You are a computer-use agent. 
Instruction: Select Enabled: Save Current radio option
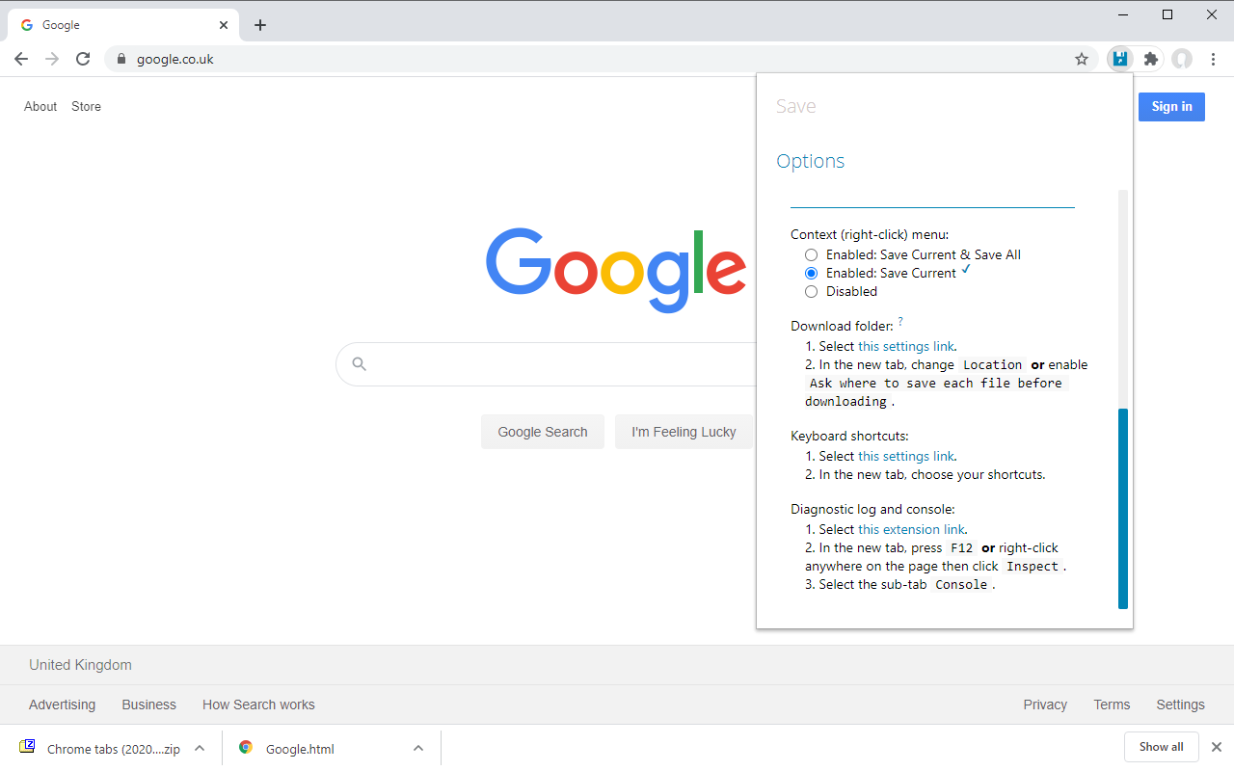[811, 274]
